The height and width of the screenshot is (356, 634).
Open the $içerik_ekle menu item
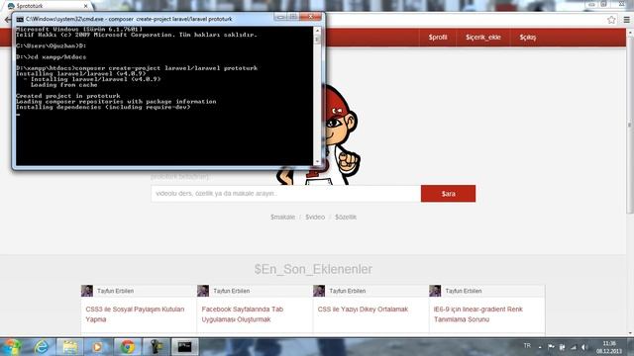[483, 38]
